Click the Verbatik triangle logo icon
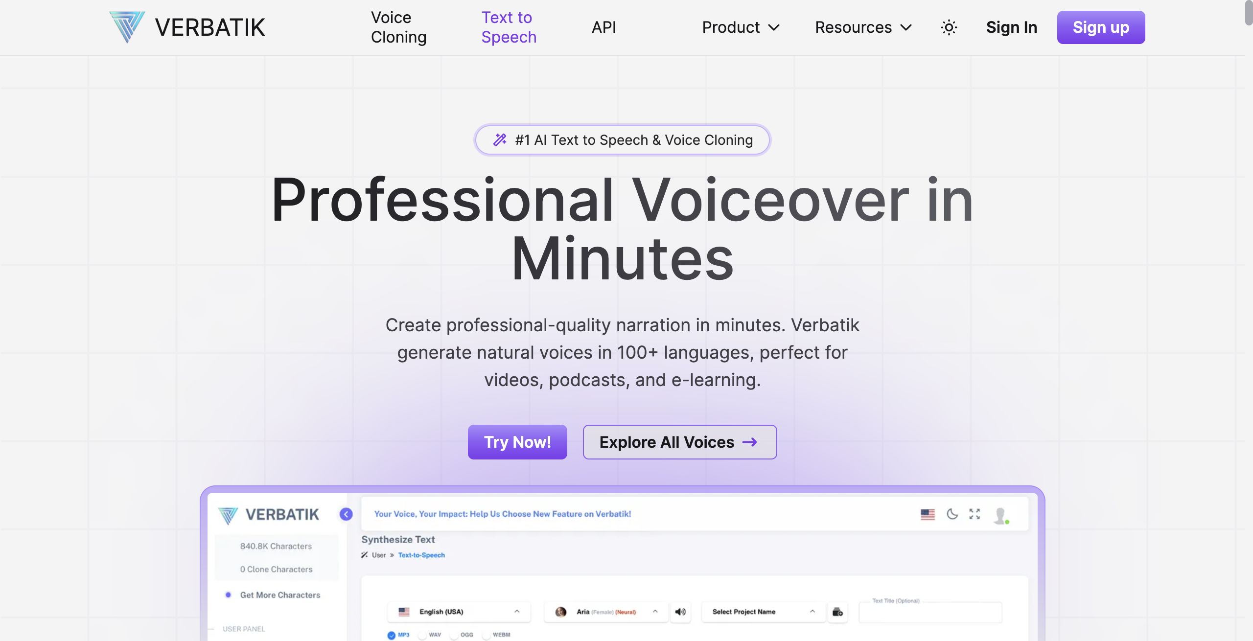The width and height of the screenshot is (1253, 641). (127, 27)
